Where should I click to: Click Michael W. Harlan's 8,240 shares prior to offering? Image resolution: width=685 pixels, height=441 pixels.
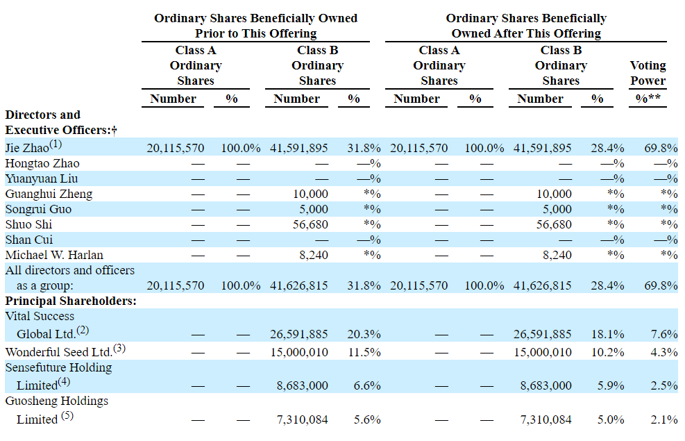pos(314,256)
